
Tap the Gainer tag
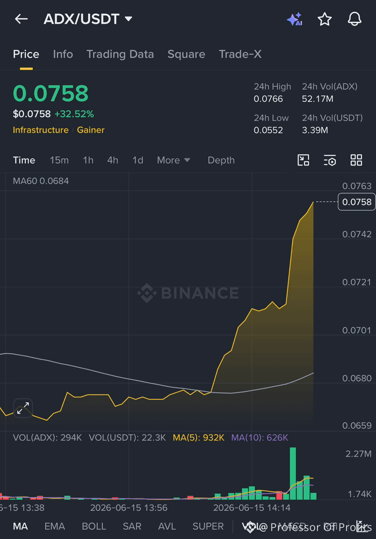(91, 130)
